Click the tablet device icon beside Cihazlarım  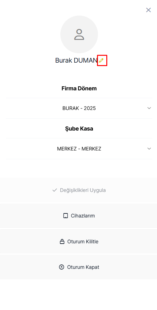66,216
